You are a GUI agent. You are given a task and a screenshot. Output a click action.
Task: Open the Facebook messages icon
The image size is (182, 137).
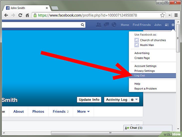point(106,25)
